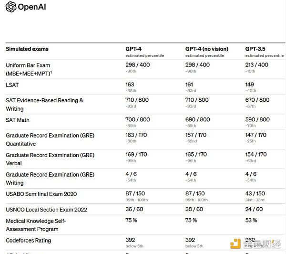Screen dimensions: 286x254
Task: Click the Codeforces Rating row label
Action: click(x=29, y=240)
